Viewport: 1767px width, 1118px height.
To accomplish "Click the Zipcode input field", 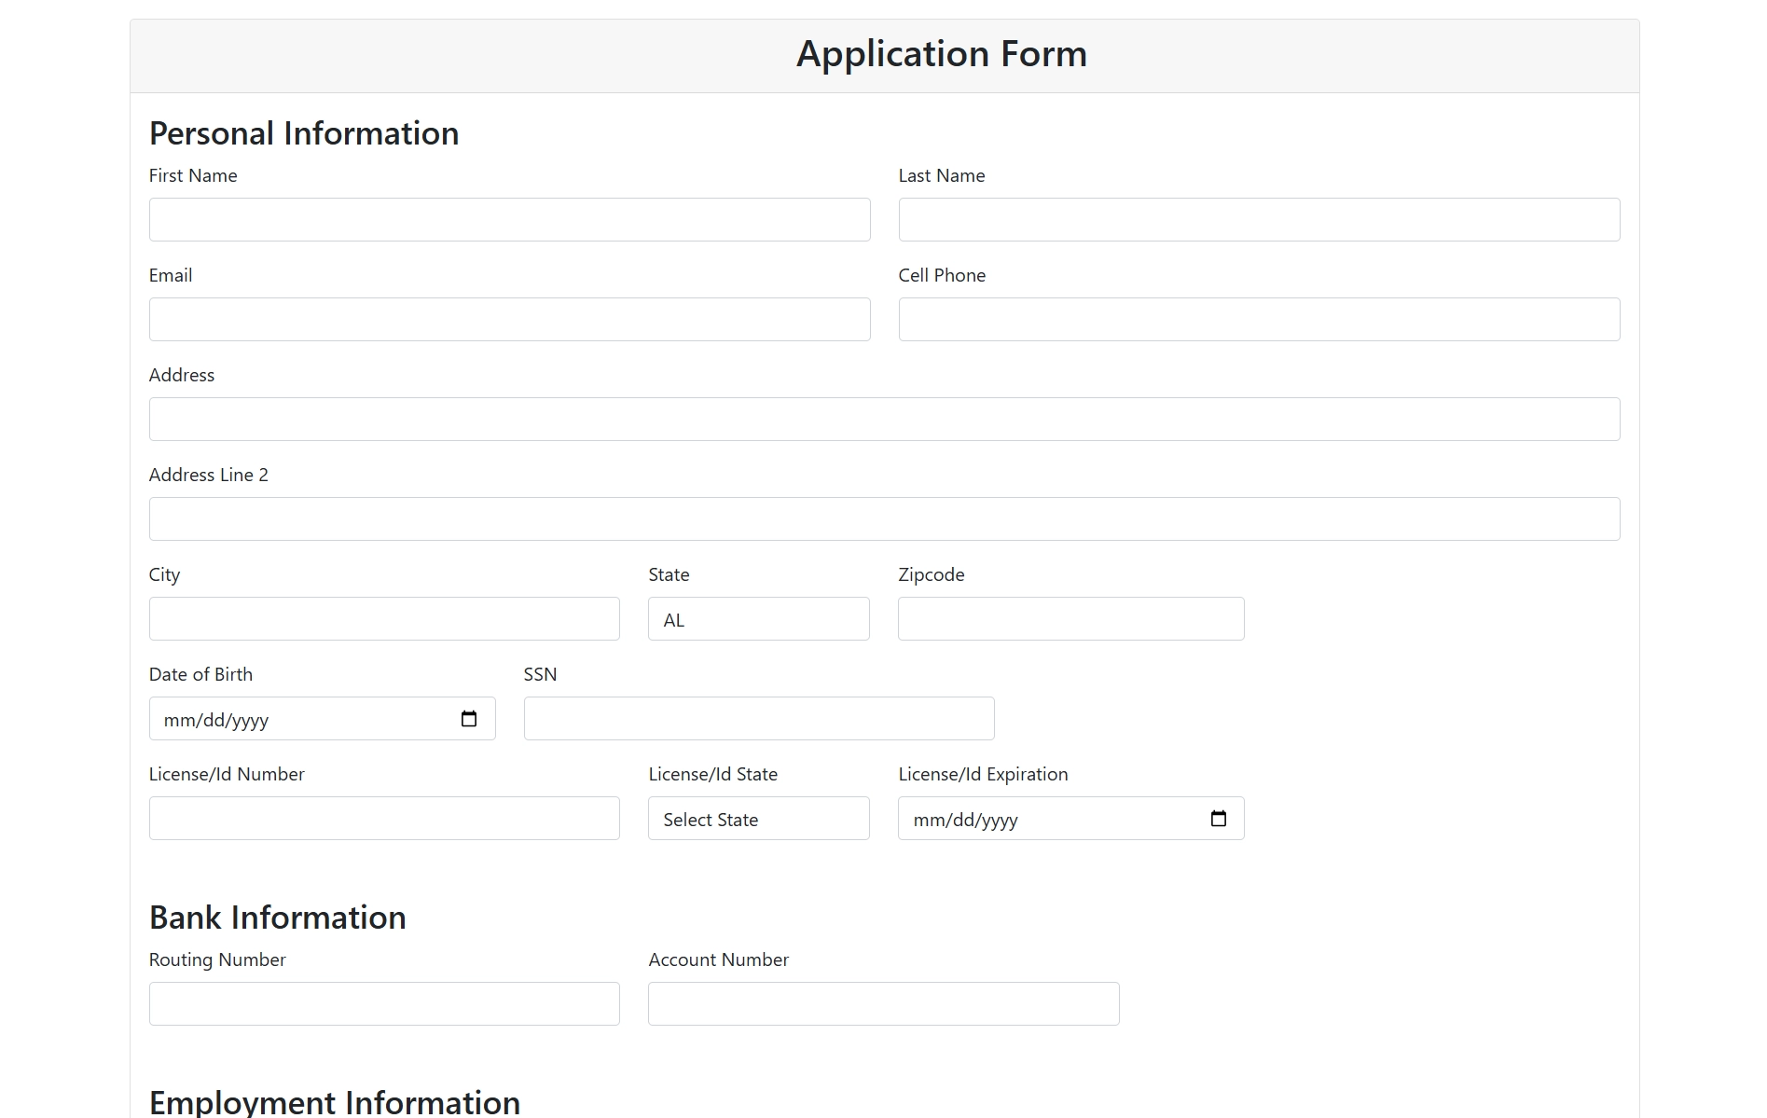I will 1070,619.
